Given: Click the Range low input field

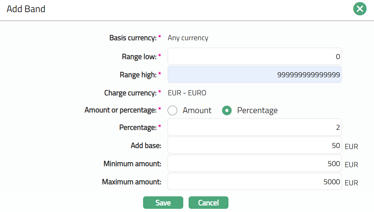Looking at the screenshot, I should pos(254,57).
